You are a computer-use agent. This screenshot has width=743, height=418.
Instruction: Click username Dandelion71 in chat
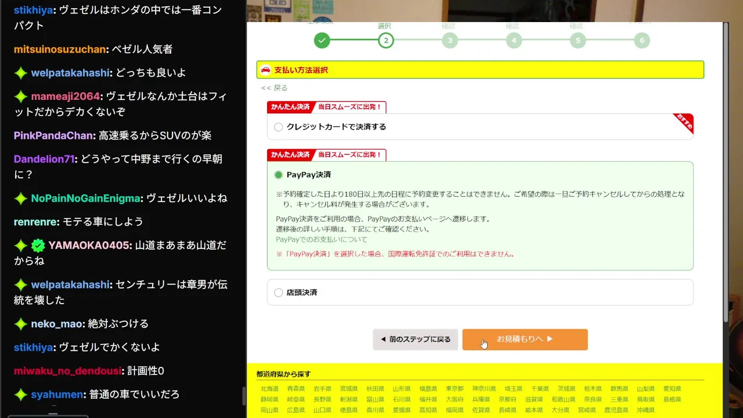coord(44,159)
